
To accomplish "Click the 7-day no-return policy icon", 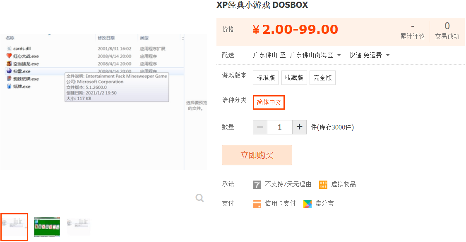I will [x=257, y=185].
